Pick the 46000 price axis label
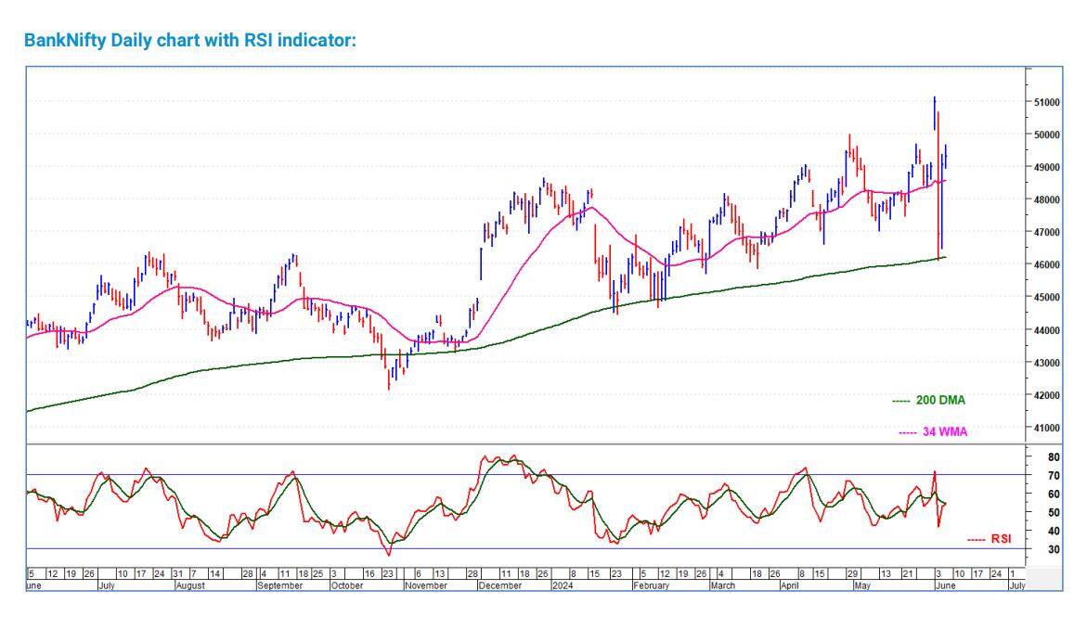1087x629 pixels. 1046,265
